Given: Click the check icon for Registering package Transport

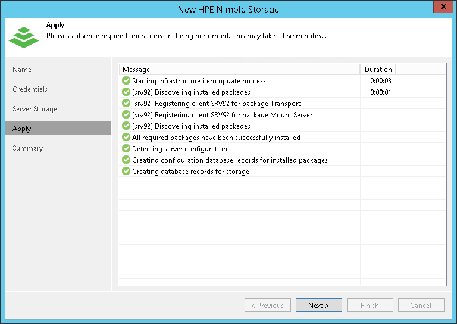Looking at the screenshot, I should (126, 103).
